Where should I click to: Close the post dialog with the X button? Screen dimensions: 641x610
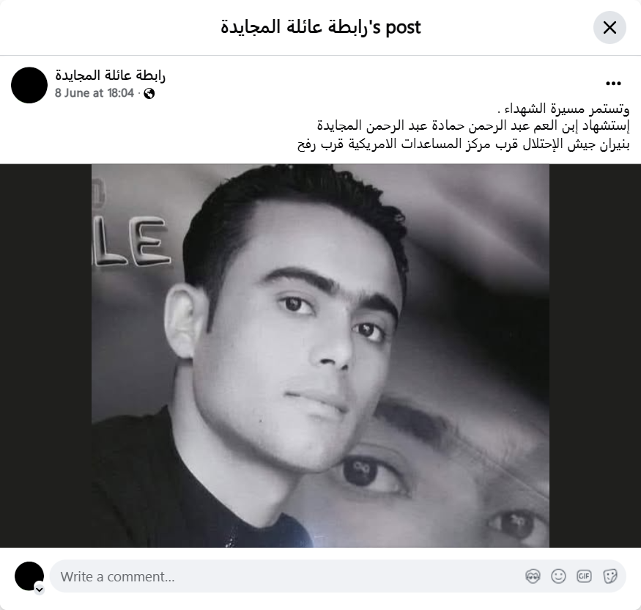click(x=609, y=28)
